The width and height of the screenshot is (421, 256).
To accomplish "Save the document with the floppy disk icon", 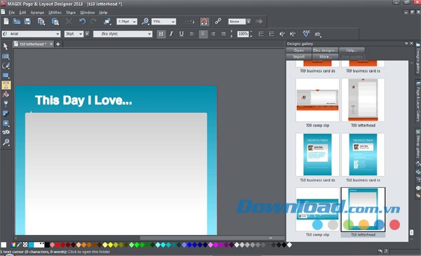I will [x=27, y=21].
